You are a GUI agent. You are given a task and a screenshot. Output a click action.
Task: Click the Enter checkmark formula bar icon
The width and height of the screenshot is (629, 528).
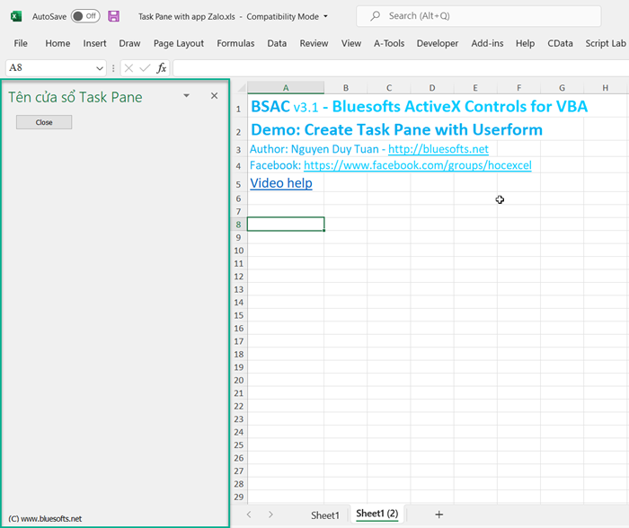click(145, 68)
